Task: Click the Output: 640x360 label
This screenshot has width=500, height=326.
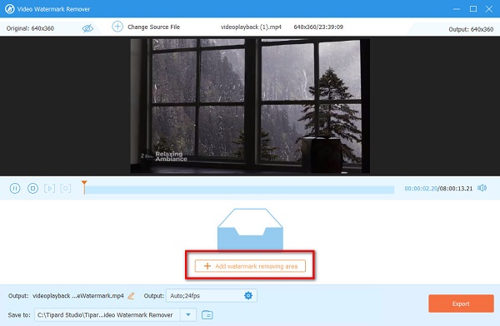Action: (471, 29)
